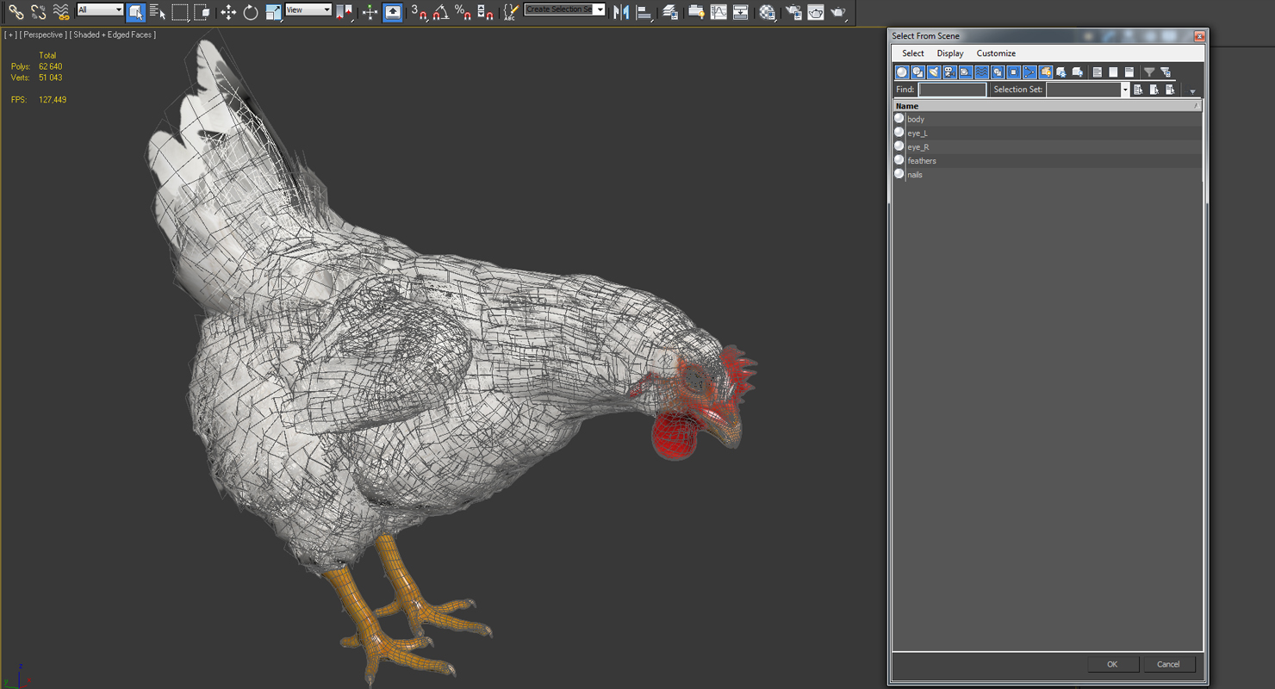Screen dimensions: 1275x689
Task: Toggle Spinner Snap
Action: point(485,12)
